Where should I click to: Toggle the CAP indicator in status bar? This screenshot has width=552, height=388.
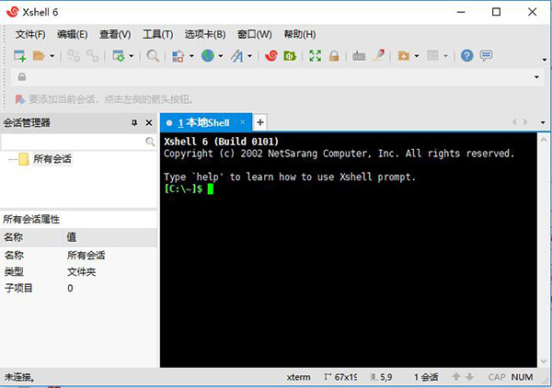[x=496, y=377]
